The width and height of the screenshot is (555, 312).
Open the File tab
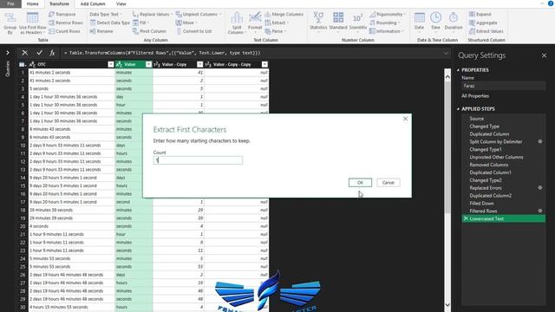point(10,3)
